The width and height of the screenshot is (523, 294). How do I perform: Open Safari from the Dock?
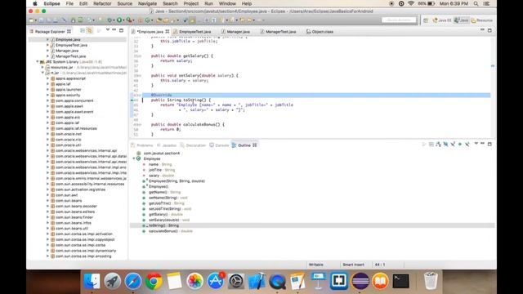pyautogui.click(x=132, y=281)
